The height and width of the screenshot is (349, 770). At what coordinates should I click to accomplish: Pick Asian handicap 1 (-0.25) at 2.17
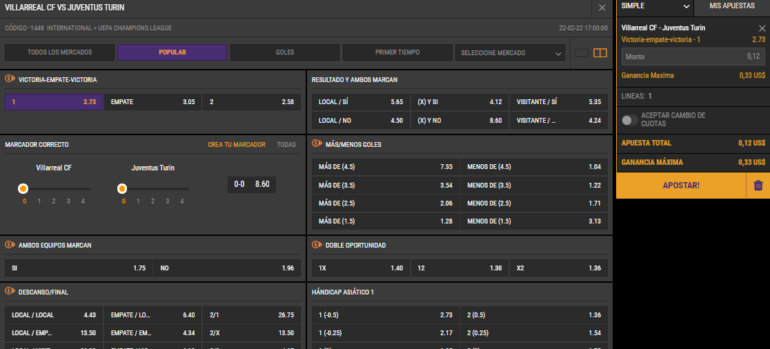click(386, 333)
